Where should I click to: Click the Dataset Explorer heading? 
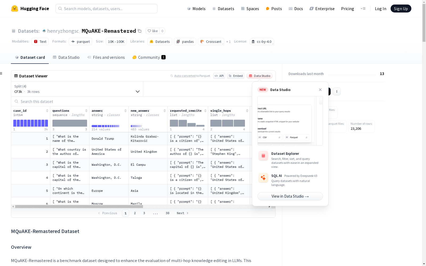pos(285,153)
